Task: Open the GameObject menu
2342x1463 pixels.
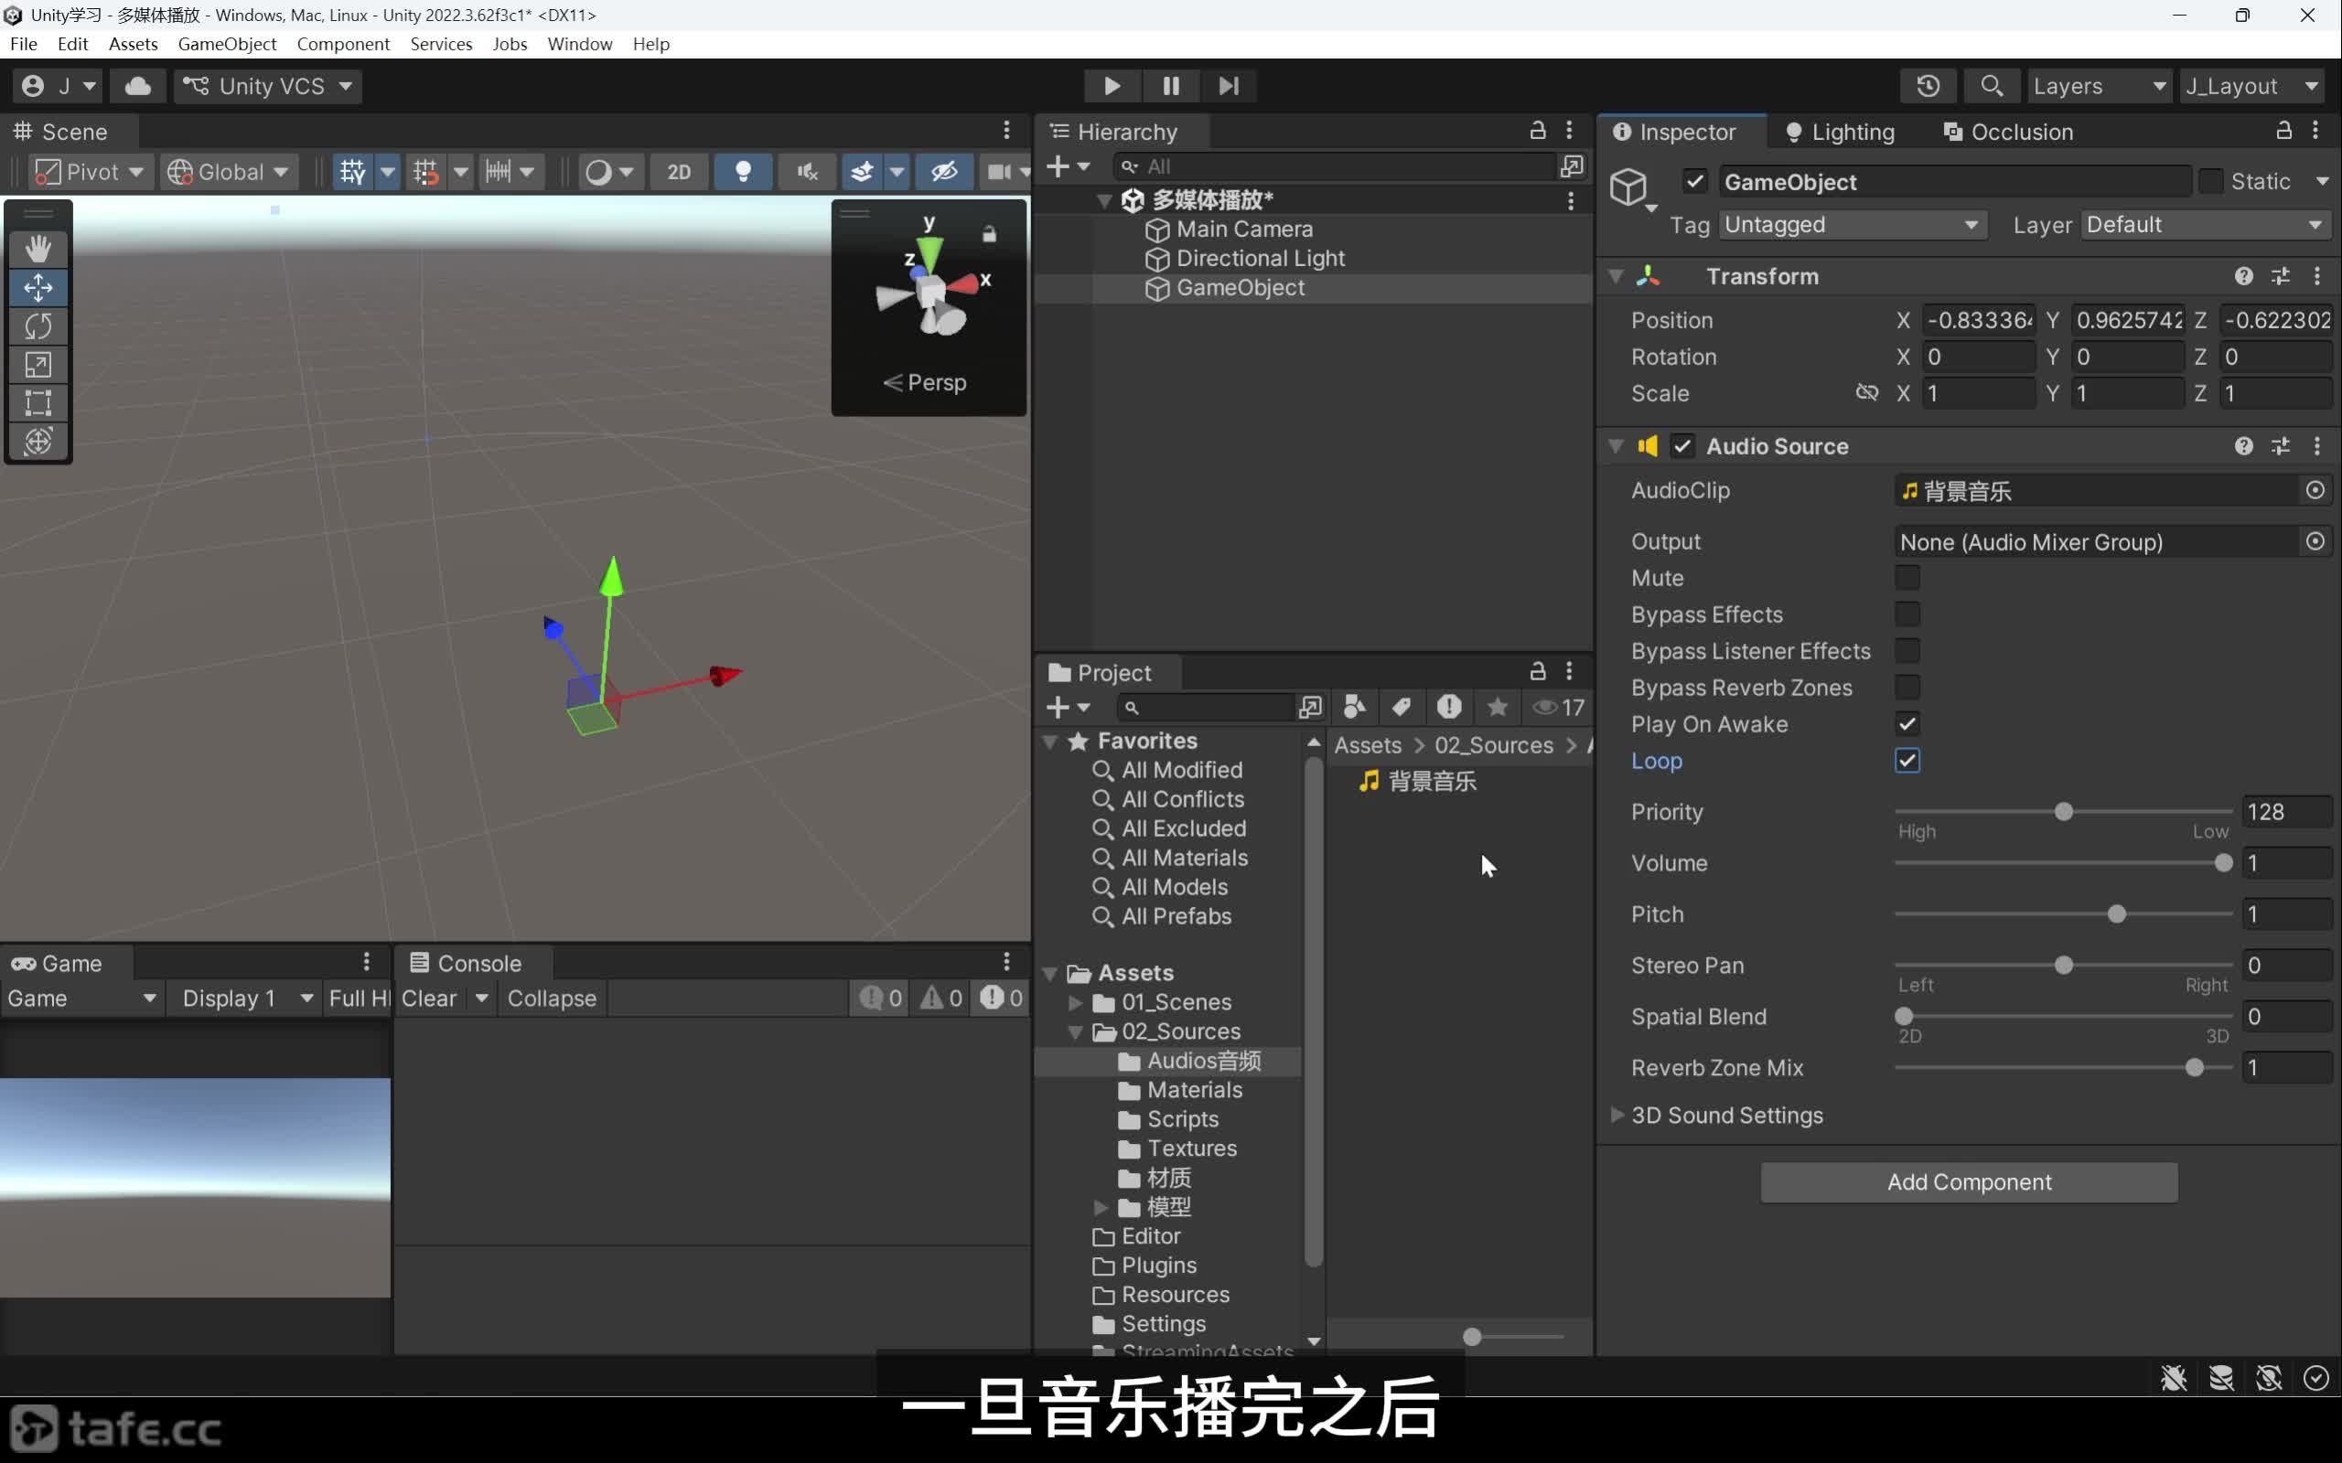Action: click(x=227, y=44)
